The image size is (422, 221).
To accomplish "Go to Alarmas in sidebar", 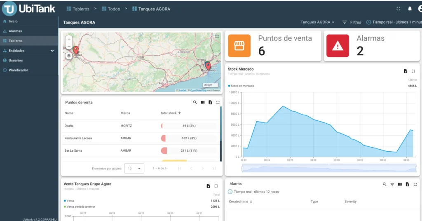I will [x=15, y=31].
